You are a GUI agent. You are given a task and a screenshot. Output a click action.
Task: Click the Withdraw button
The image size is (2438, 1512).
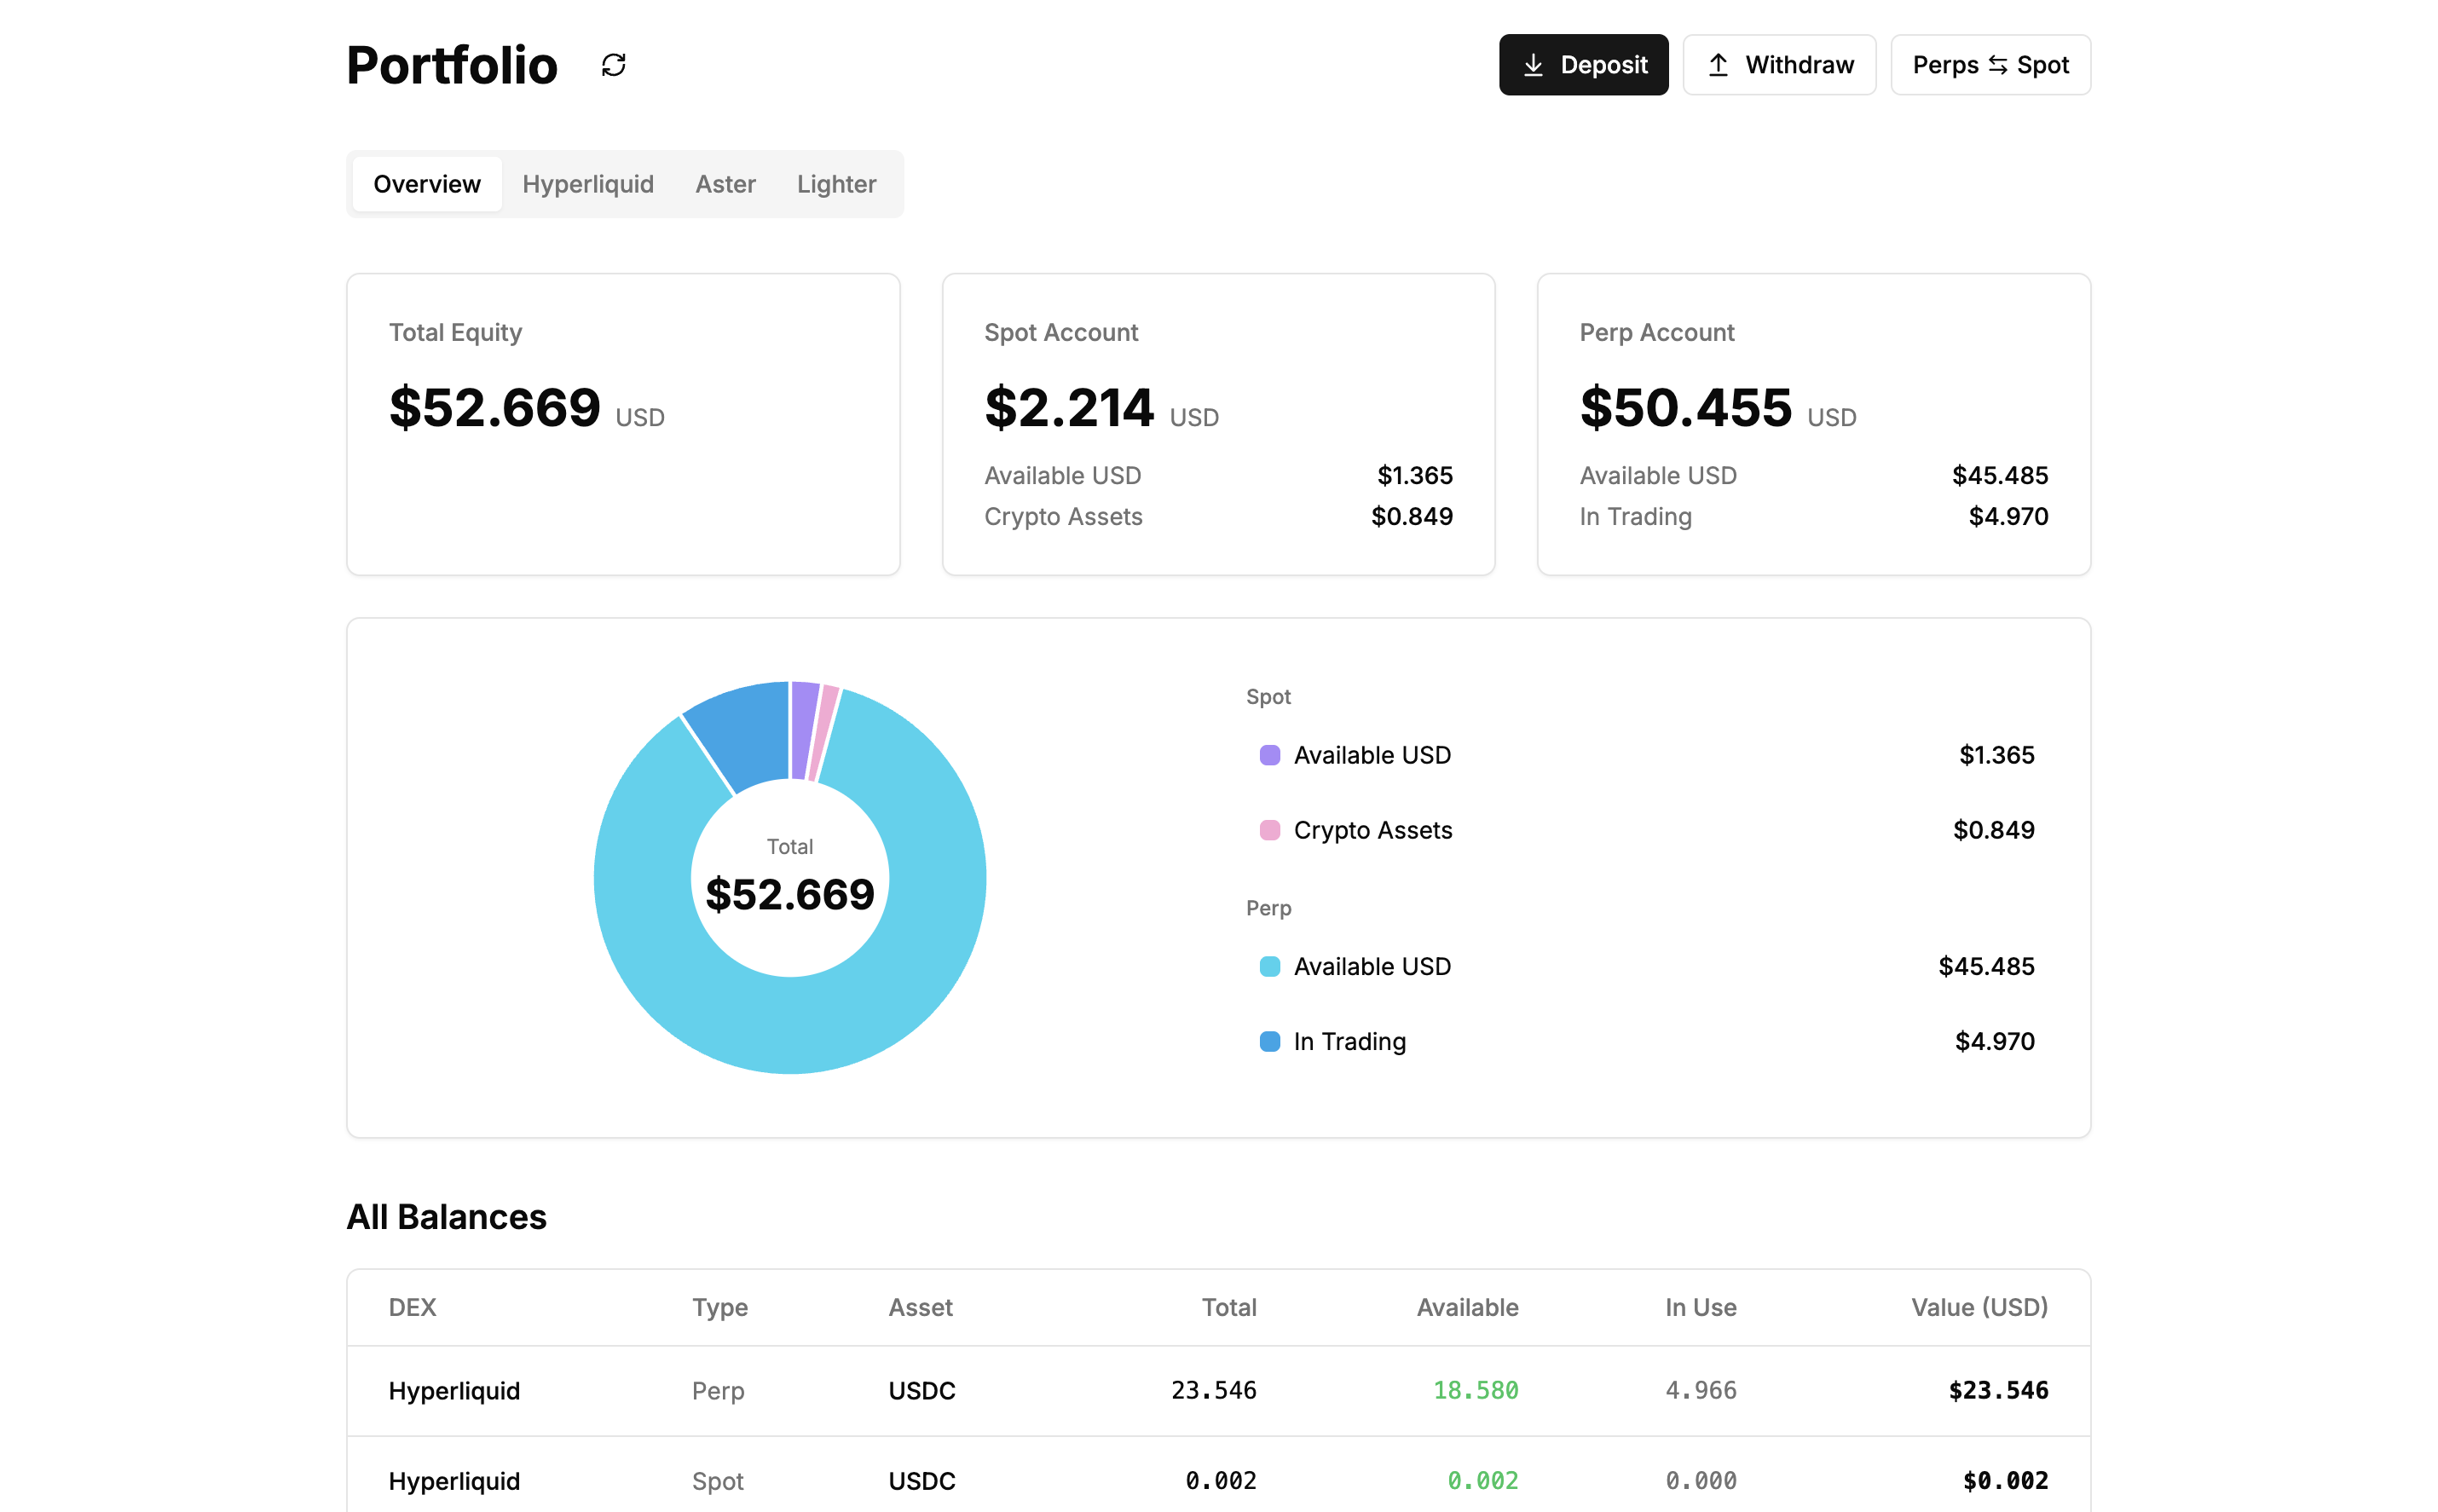click(x=1779, y=64)
